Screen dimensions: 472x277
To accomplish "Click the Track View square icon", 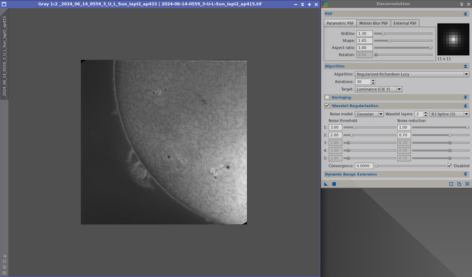I will (x=451, y=183).
